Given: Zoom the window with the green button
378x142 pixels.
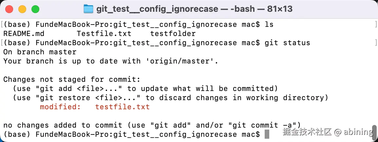Looking at the screenshot, I should (x=35, y=9).
